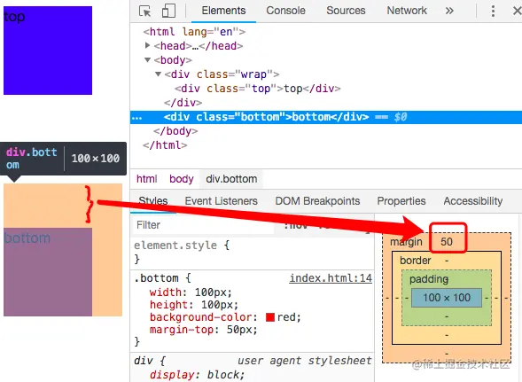Viewport: 522px width, 382px height.
Task: Expand the head element node
Action: [147, 45]
